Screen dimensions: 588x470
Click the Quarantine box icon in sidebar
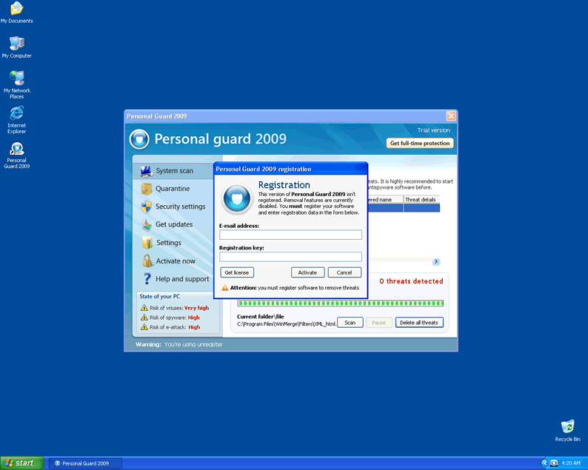click(x=147, y=189)
